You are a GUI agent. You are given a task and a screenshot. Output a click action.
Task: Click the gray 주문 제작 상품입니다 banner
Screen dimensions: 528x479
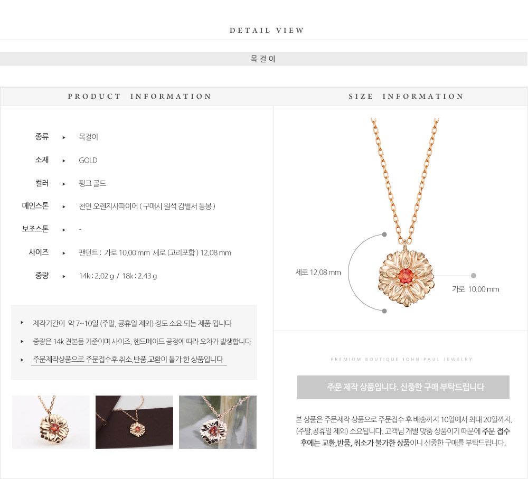[403, 388]
